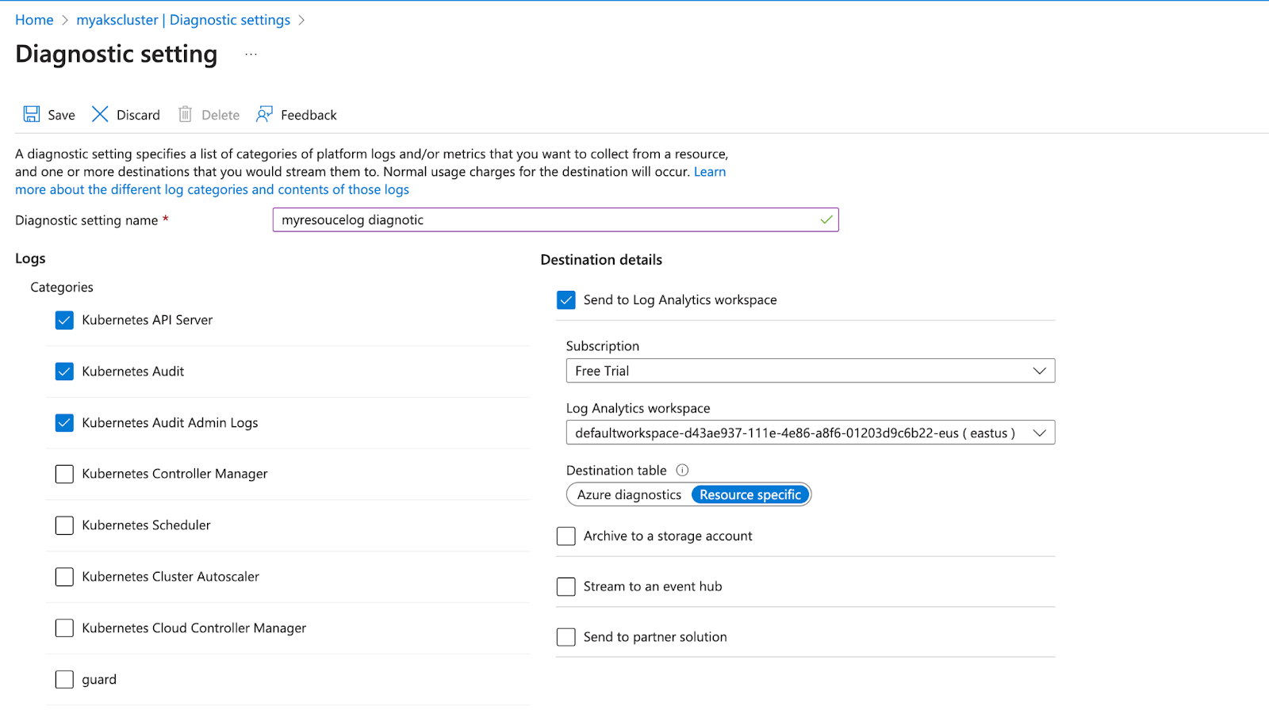
Task: Open the ellipsis more options menu
Action: pos(251,54)
